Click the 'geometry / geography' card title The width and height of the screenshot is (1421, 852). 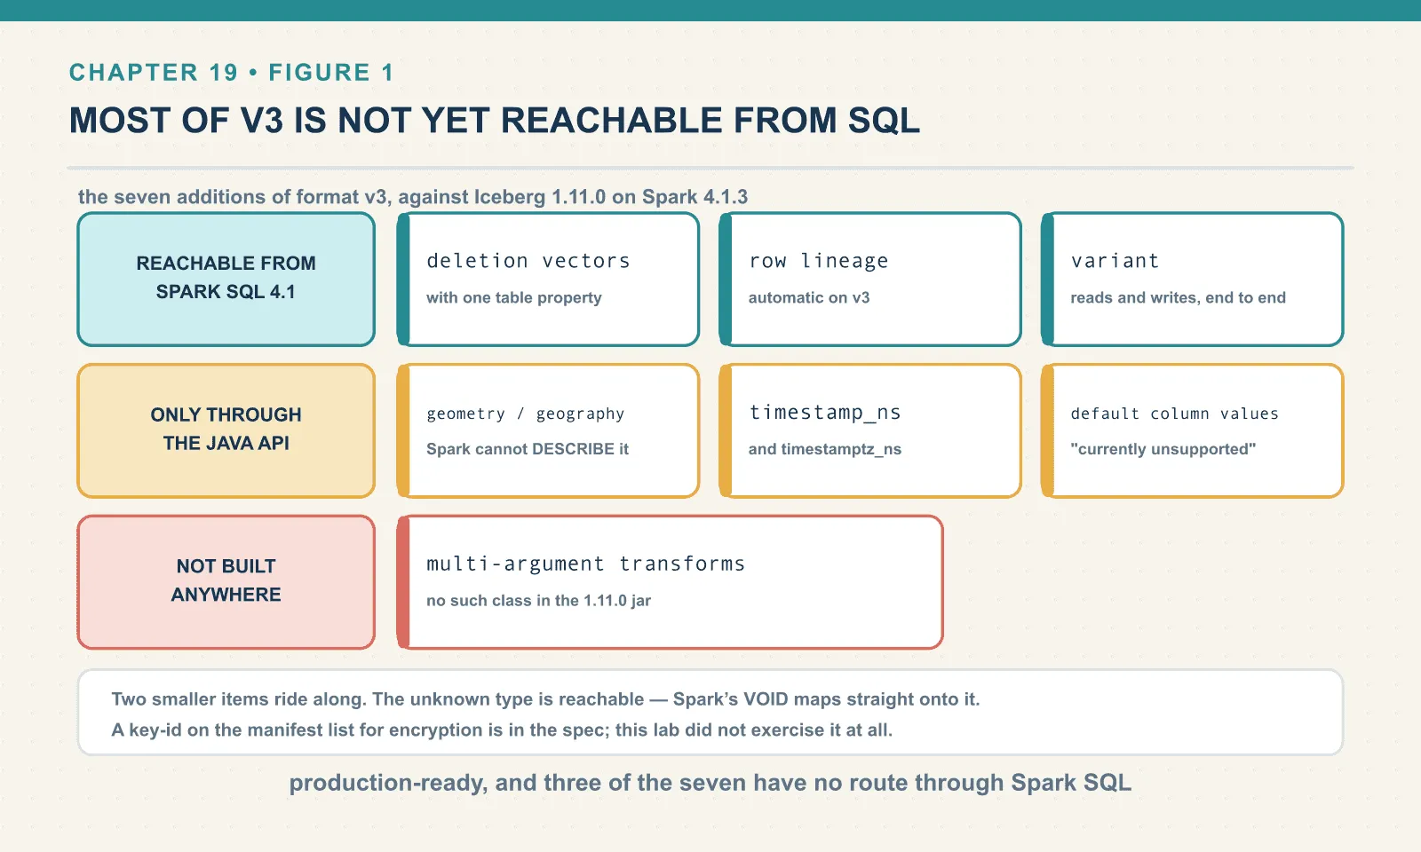point(525,414)
